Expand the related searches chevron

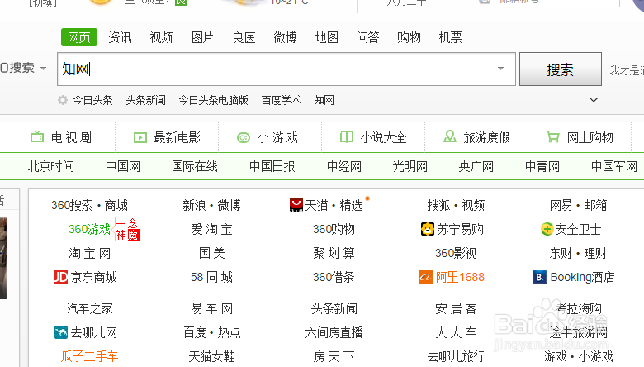(594, 100)
